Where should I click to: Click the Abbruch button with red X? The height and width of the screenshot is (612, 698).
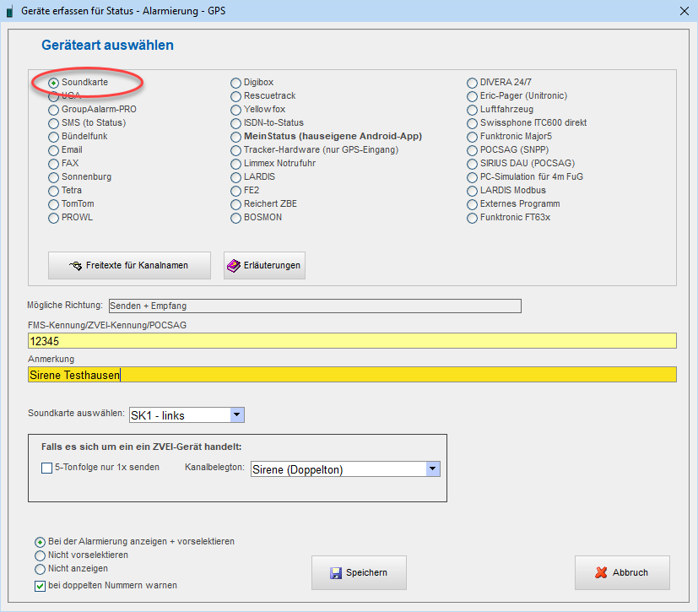[x=622, y=572]
